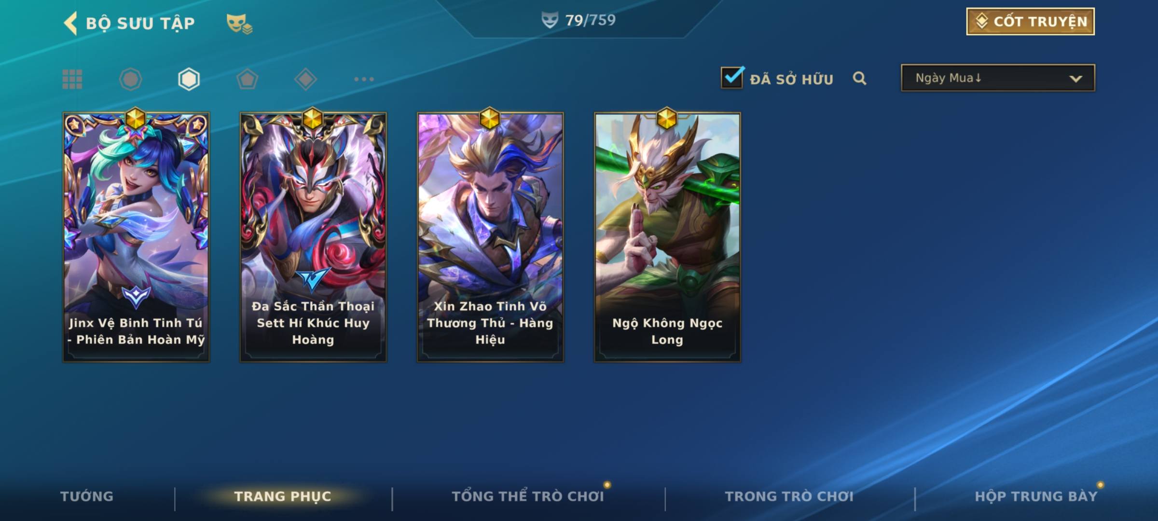Image resolution: width=1158 pixels, height=521 pixels.
Task: Expand sort options with the chevron arrow
Action: point(1075,79)
